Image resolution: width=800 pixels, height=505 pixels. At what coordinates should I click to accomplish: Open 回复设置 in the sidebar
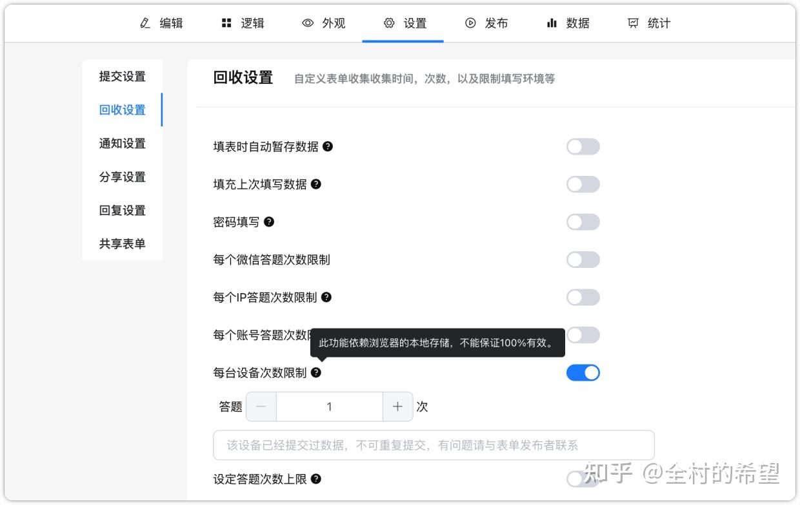click(x=122, y=211)
